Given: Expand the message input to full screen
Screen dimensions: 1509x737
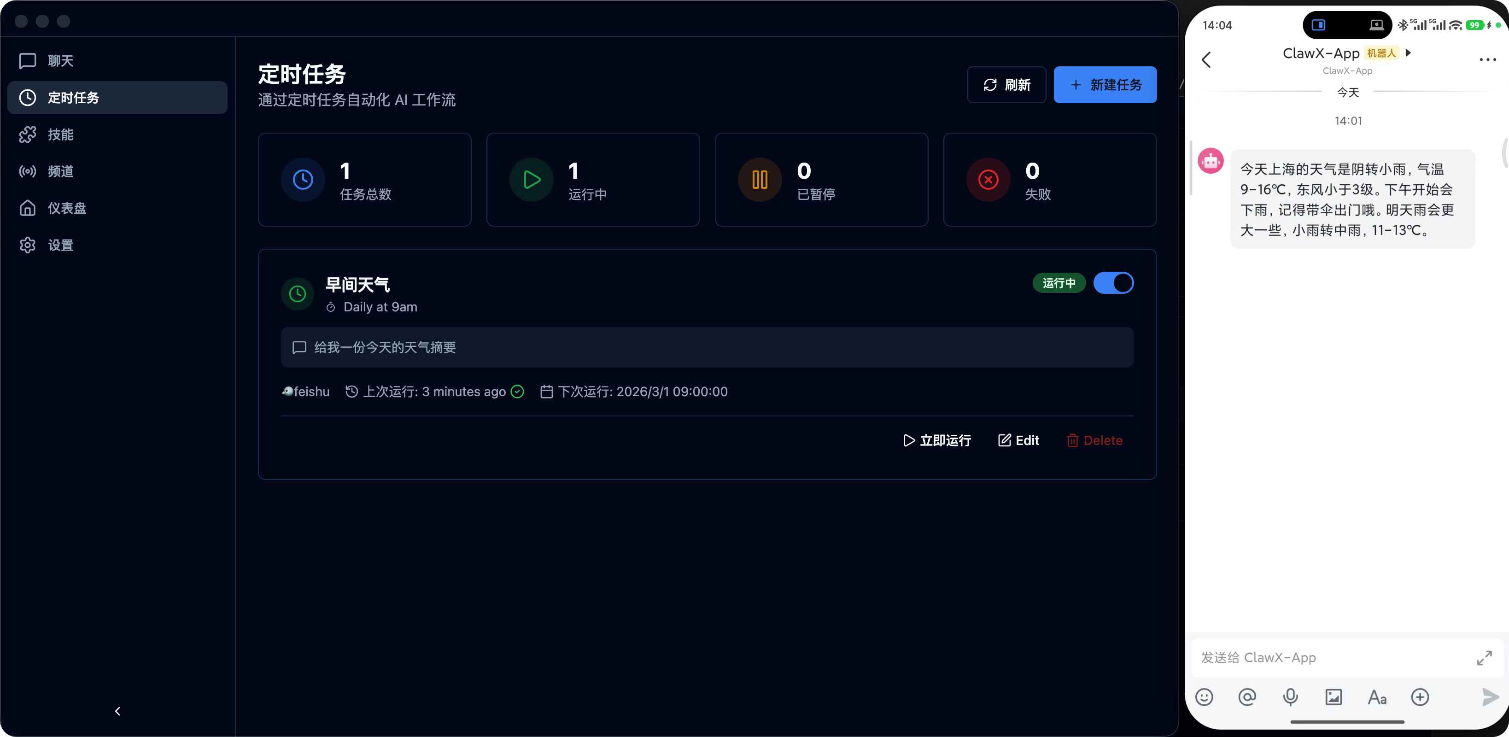Looking at the screenshot, I should tap(1484, 657).
